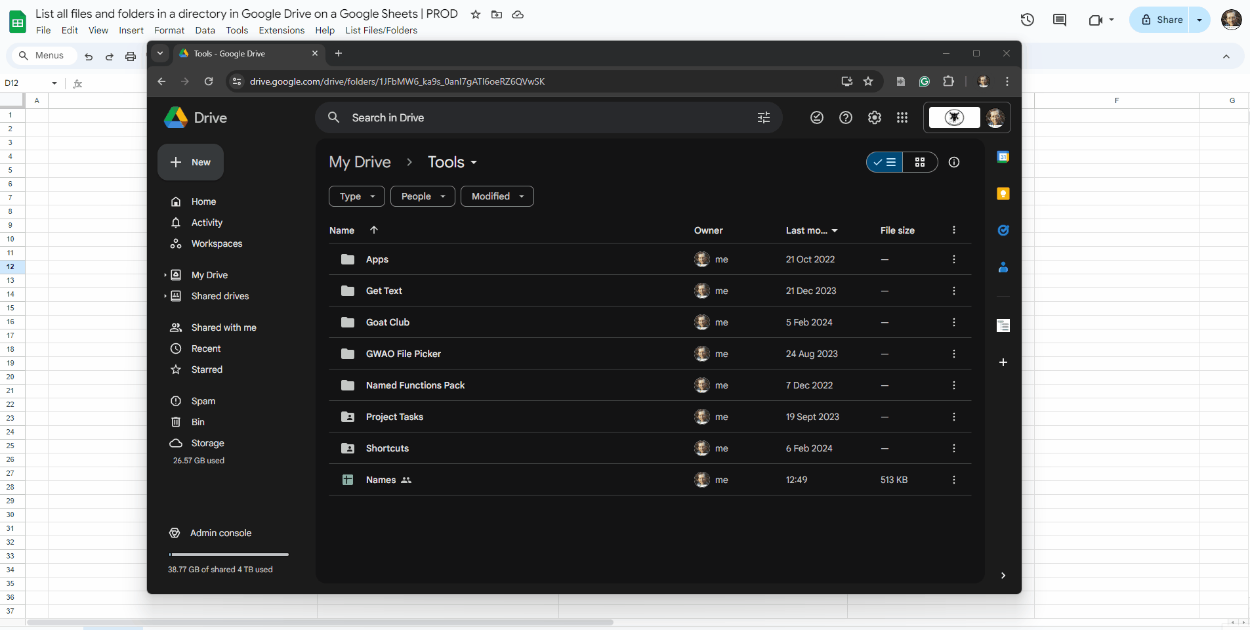The height and width of the screenshot is (630, 1250).
Task: Open advanced search filter options icon
Action: coord(764,117)
